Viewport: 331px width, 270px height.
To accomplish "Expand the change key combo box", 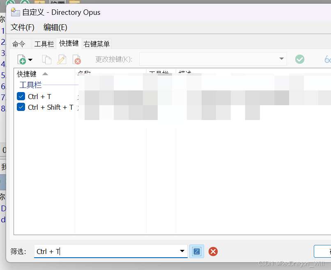I will 281,59.
